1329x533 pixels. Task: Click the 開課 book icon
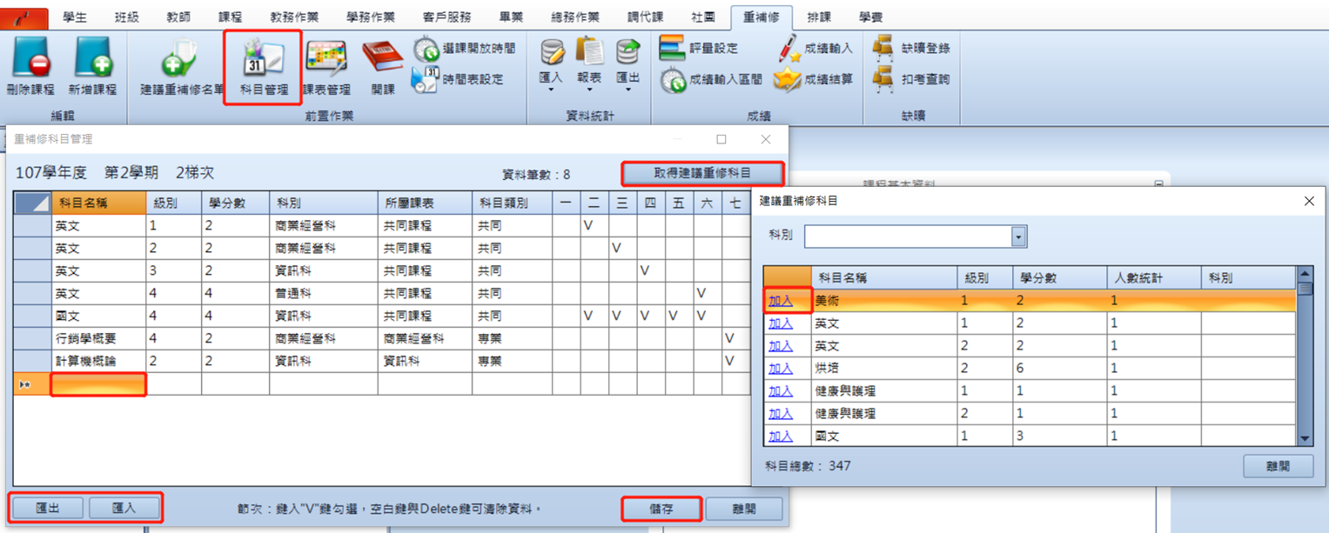pos(383,68)
